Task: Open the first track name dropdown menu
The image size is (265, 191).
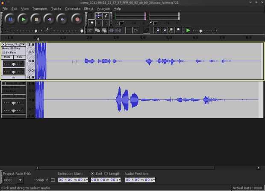Action: point(24,44)
